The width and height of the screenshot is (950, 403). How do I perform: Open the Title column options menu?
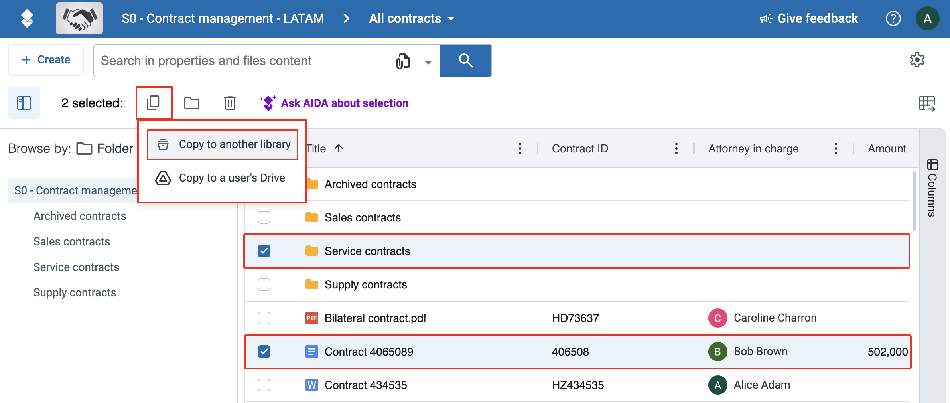[520, 148]
